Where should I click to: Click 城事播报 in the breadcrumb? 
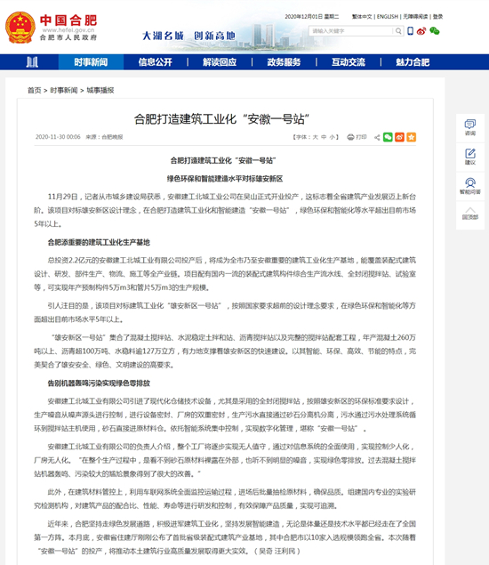100,91
